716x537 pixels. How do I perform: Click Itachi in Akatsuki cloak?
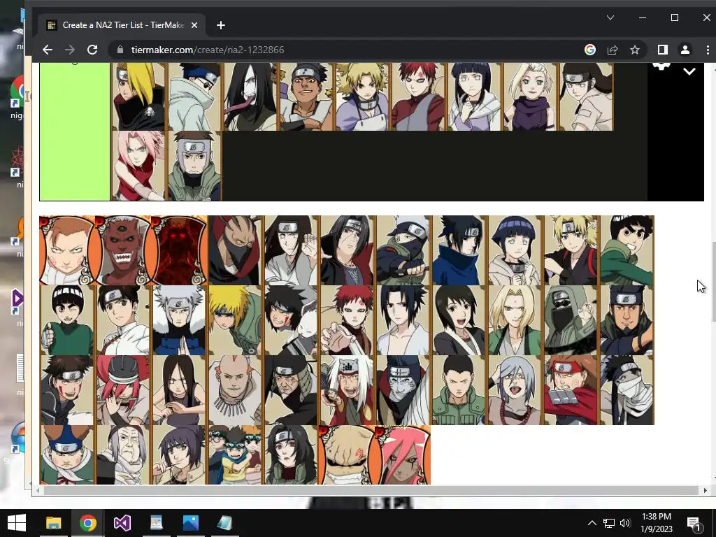(x=347, y=250)
